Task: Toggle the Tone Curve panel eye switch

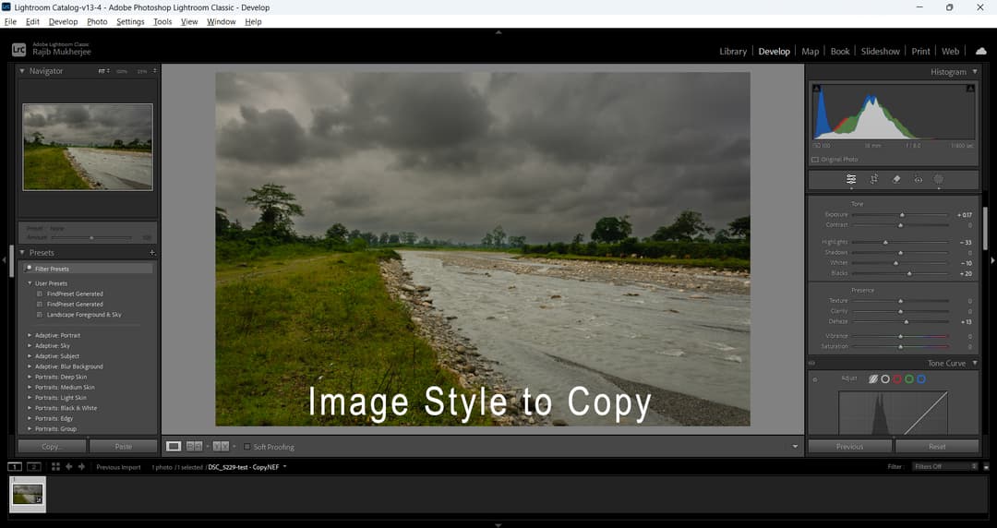Action: (812, 364)
